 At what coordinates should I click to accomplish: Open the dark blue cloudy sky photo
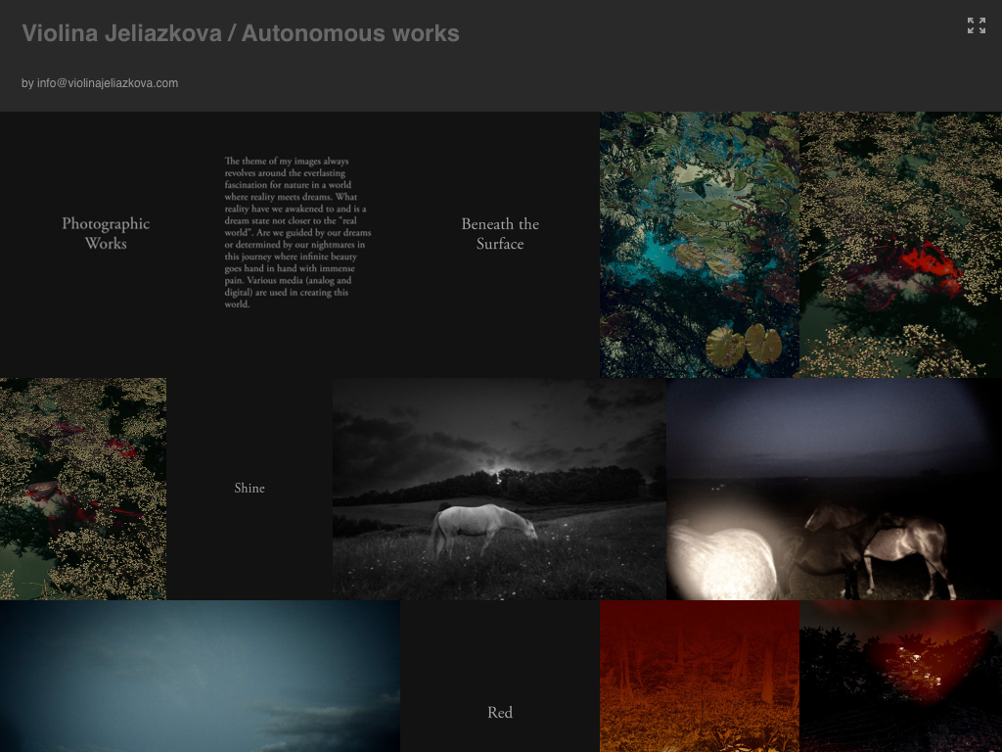click(x=200, y=676)
